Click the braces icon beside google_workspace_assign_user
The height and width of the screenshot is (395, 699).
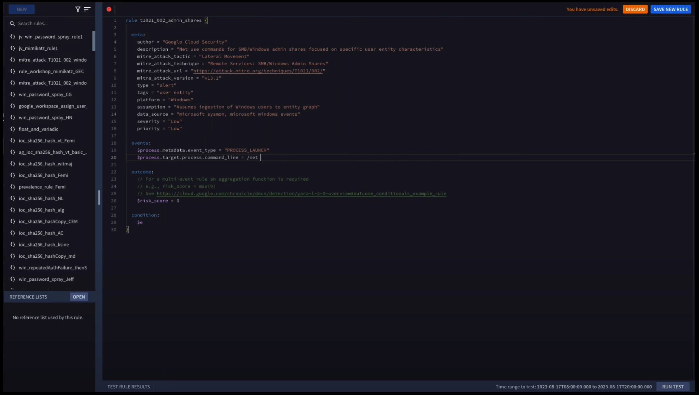point(13,106)
